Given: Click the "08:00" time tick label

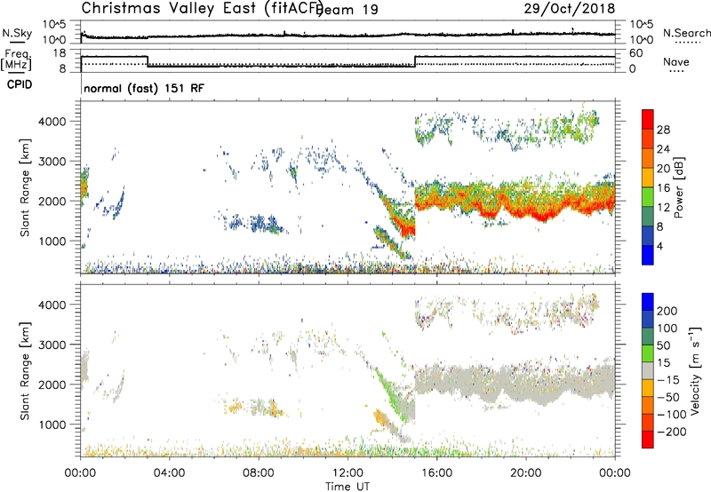Looking at the screenshot, I should coord(259,473).
